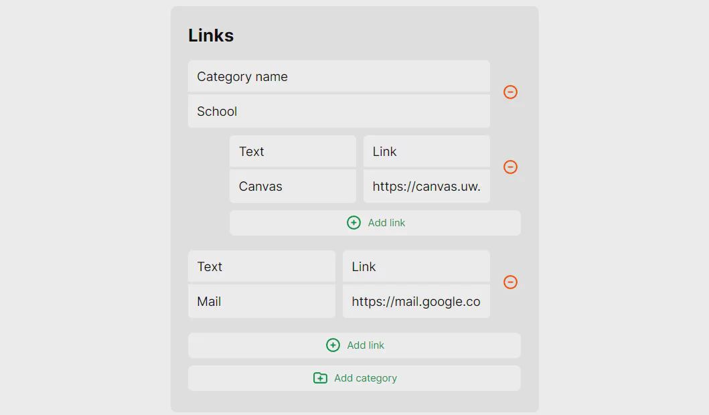
Task: Click the Add category button
Action: pyautogui.click(x=354, y=378)
